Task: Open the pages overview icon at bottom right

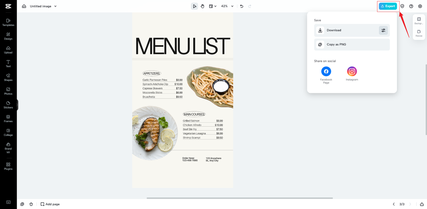Action: (422, 204)
